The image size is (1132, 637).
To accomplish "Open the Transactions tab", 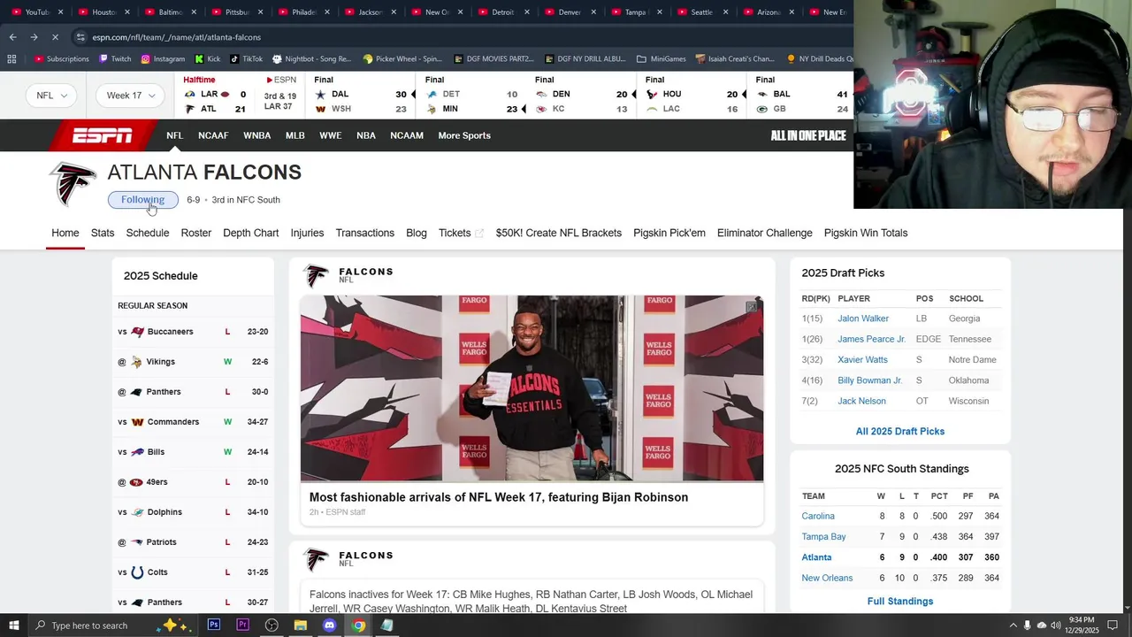I will pos(365,233).
